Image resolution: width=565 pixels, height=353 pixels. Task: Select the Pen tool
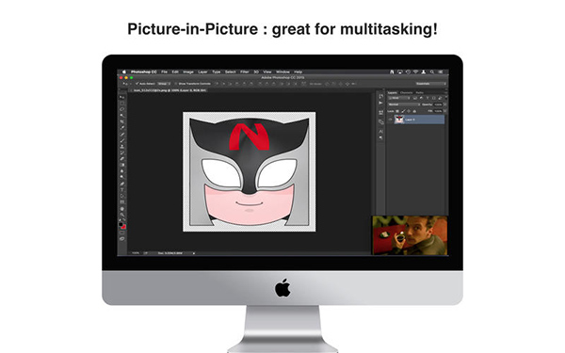(x=121, y=184)
